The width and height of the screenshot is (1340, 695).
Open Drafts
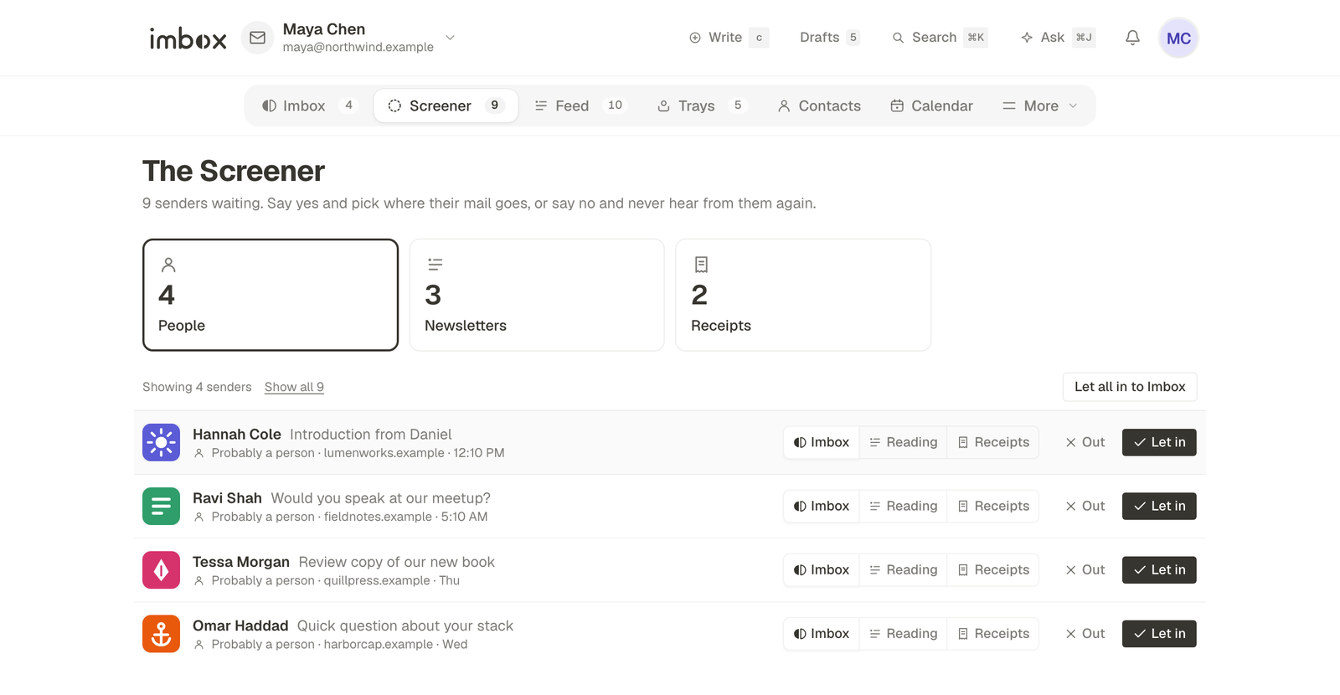click(829, 38)
